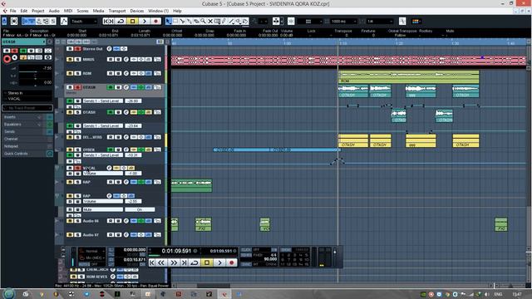532x299 pixels.
Task: Select the Mute X tool
Action: 210,21
